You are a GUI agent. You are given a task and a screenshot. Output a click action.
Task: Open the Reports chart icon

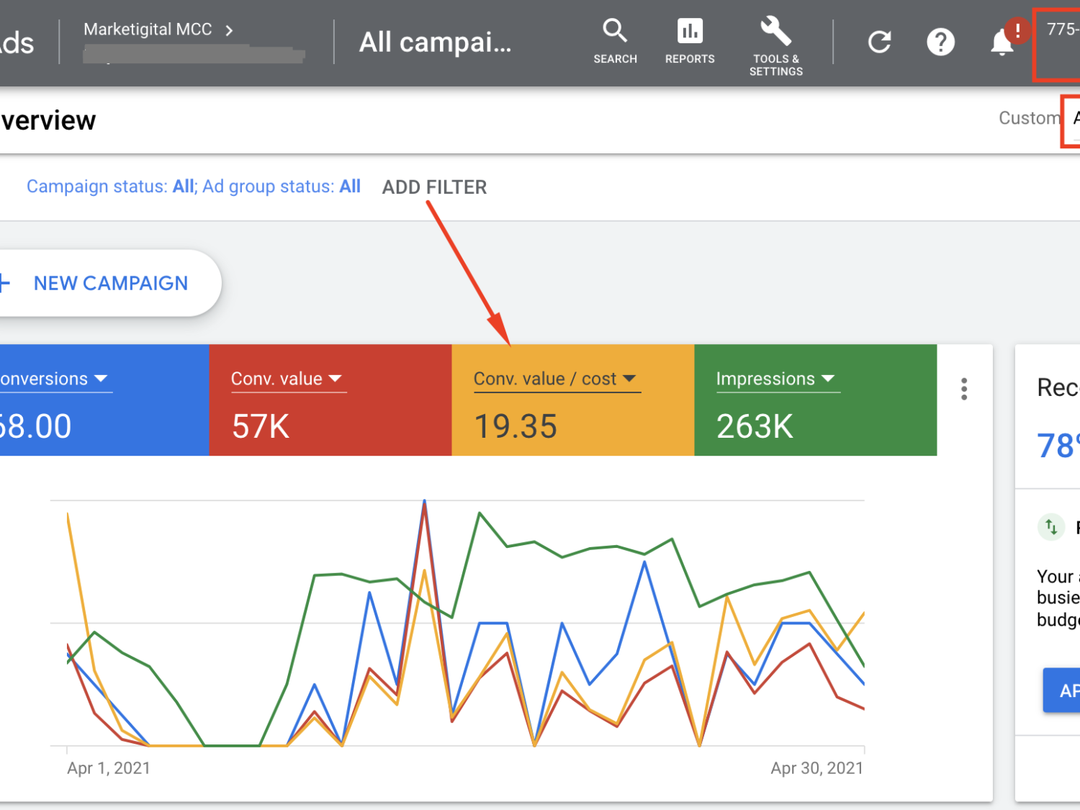tap(690, 42)
